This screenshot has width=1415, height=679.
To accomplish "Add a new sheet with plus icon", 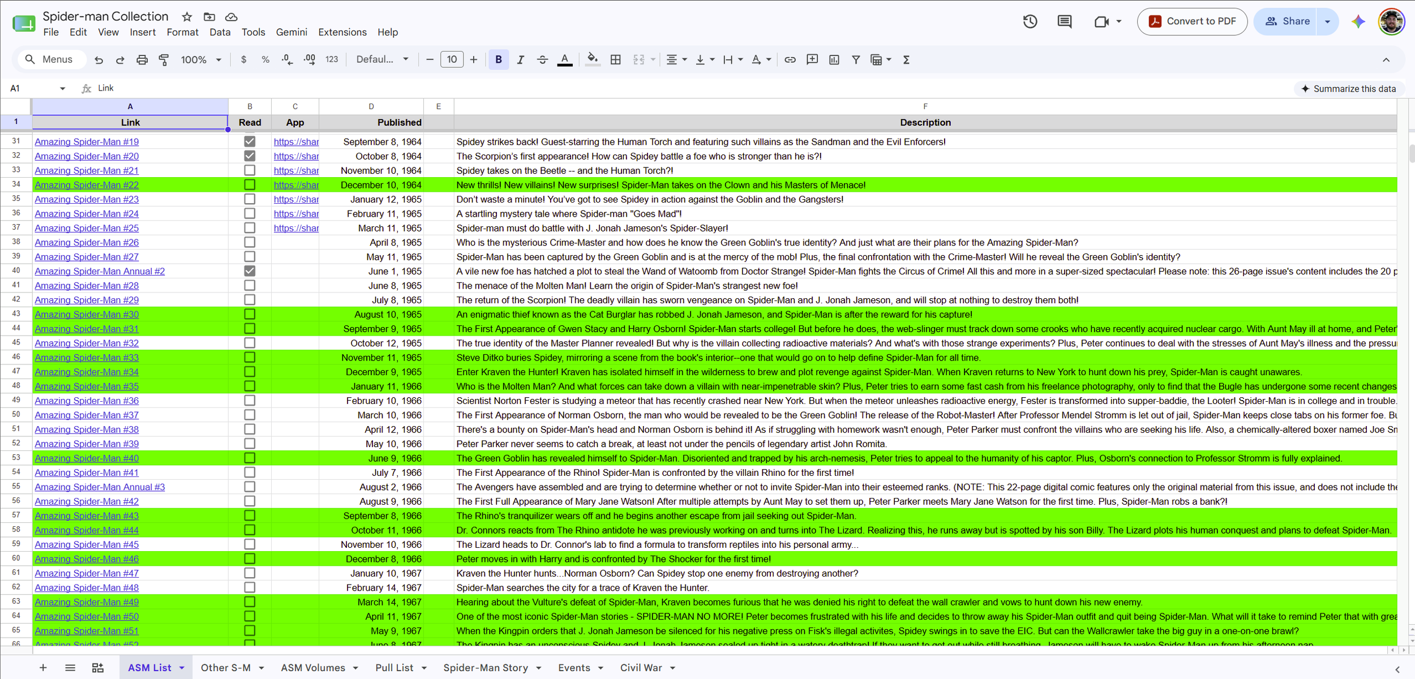I will 43,668.
